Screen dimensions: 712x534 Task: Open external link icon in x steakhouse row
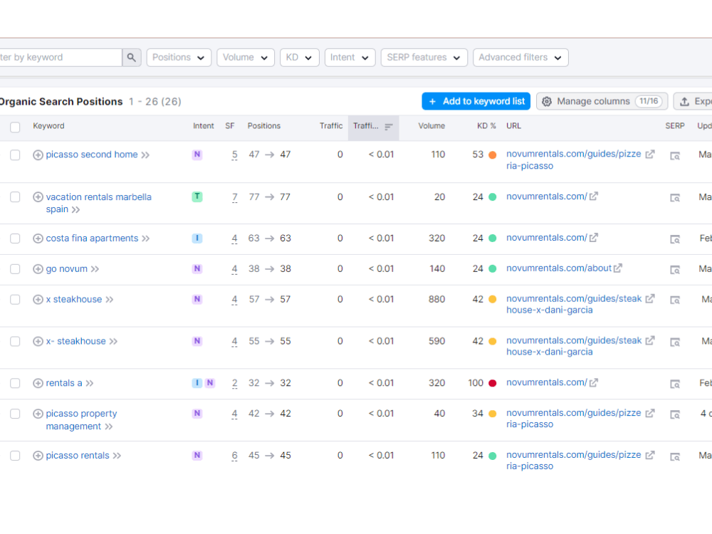click(650, 299)
